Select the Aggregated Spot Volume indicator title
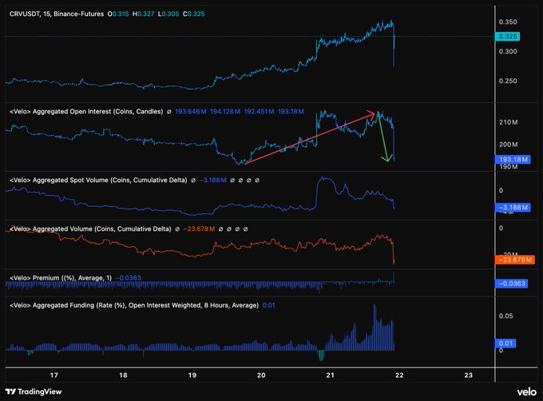 tap(98, 180)
